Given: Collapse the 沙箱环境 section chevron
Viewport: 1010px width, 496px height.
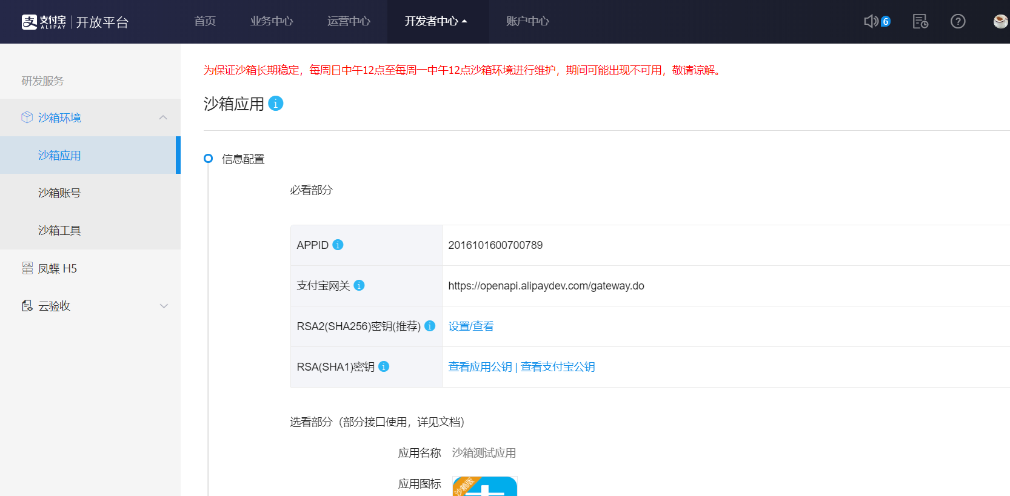Looking at the screenshot, I should pyautogui.click(x=163, y=117).
